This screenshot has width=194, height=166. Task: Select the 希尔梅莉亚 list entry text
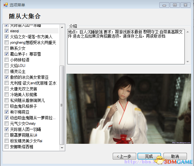(x=20, y=112)
